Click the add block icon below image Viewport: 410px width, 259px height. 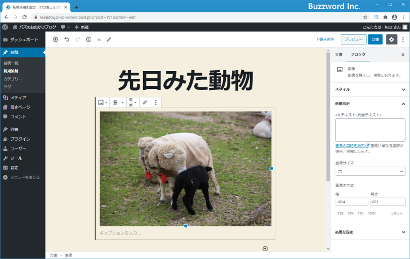265,248
